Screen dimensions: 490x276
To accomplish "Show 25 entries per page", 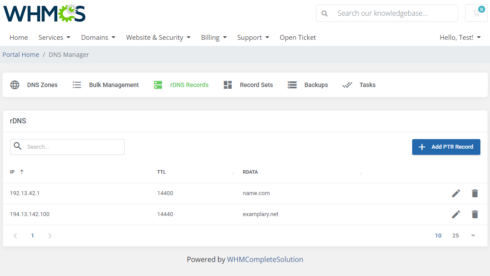I will coord(455,236).
